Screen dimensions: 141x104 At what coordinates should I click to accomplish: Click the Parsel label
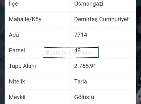pyautogui.click(x=17, y=50)
